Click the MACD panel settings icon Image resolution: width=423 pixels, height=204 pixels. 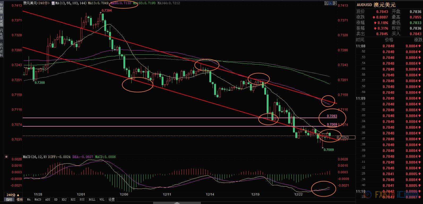click(6, 157)
